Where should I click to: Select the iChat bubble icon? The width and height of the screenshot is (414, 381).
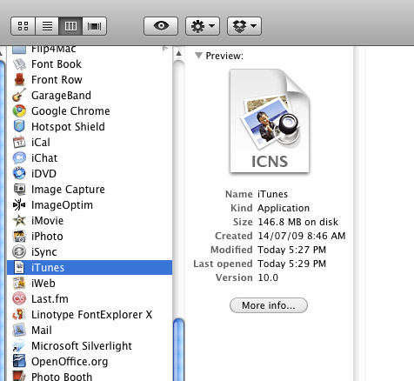point(19,158)
